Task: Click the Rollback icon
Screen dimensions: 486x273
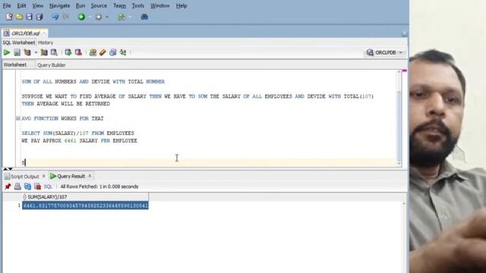Action: coord(78,52)
